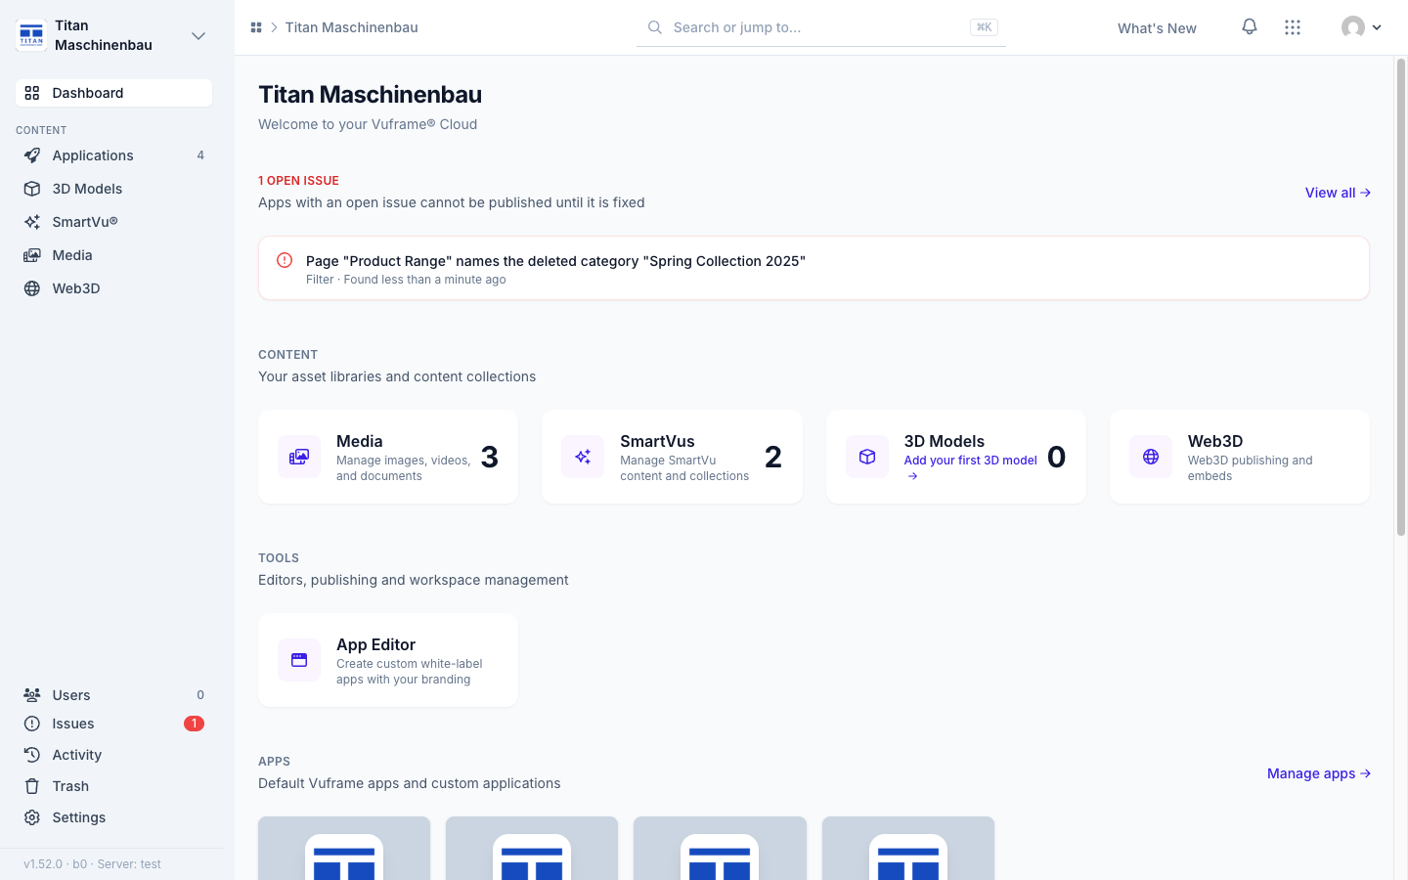Click the Activity history icon
This screenshot has height=880, width=1408.
[x=32, y=755]
